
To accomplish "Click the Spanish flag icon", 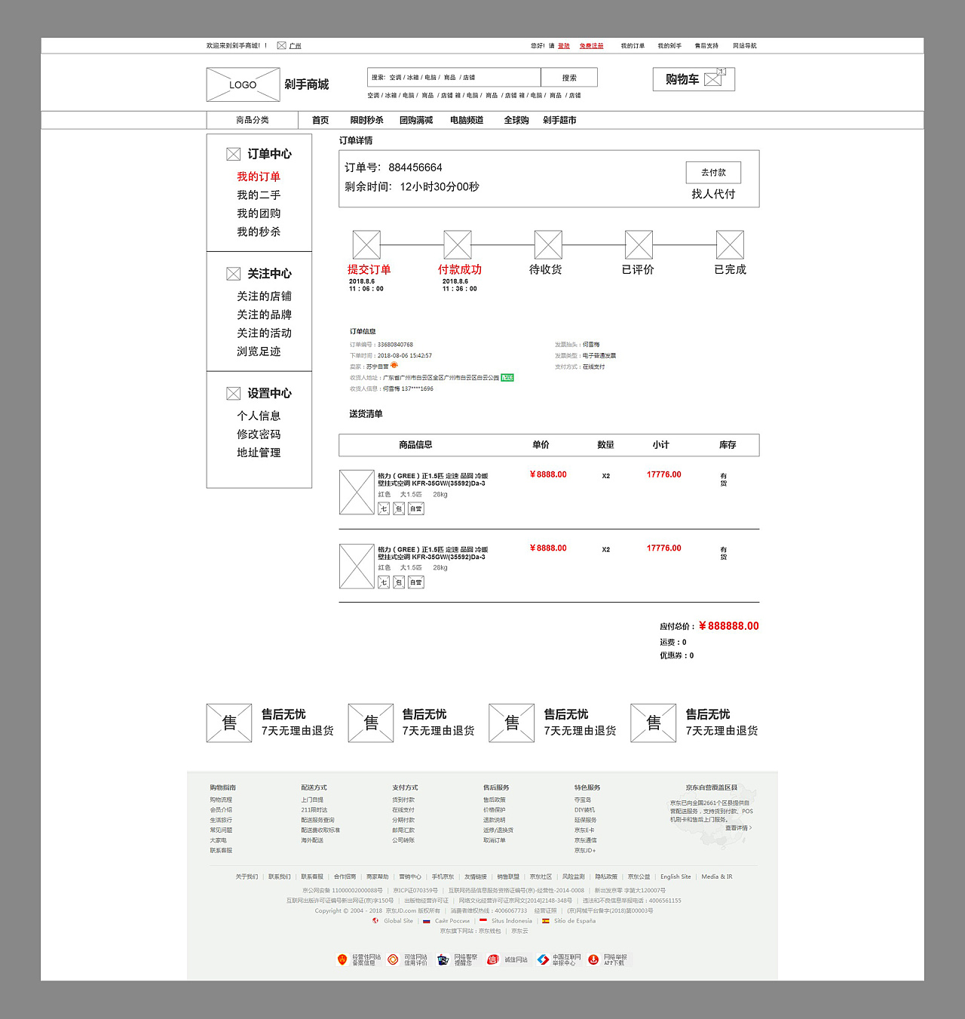I will click(546, 921).
